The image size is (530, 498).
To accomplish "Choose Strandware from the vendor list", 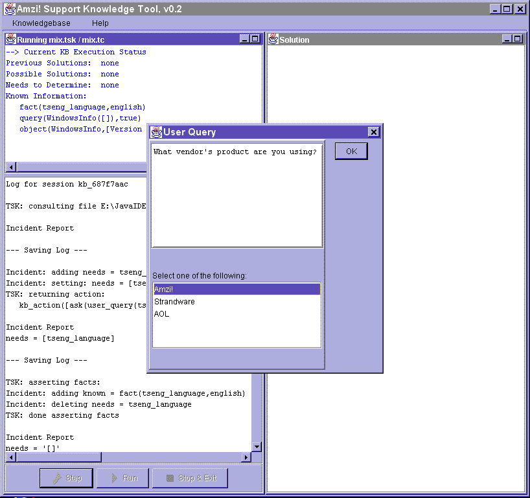I will pos(236,301).
